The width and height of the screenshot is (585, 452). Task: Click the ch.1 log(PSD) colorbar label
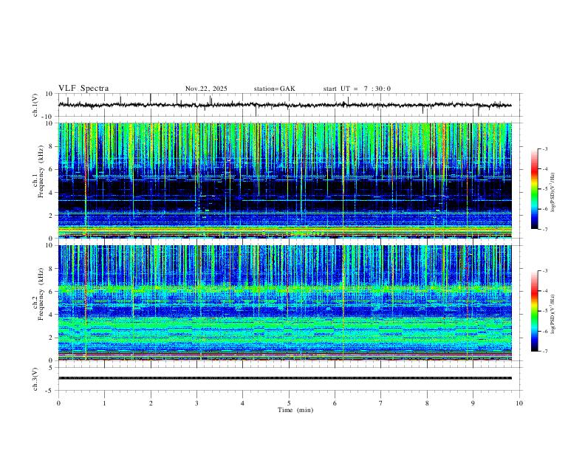coord(552,193)
